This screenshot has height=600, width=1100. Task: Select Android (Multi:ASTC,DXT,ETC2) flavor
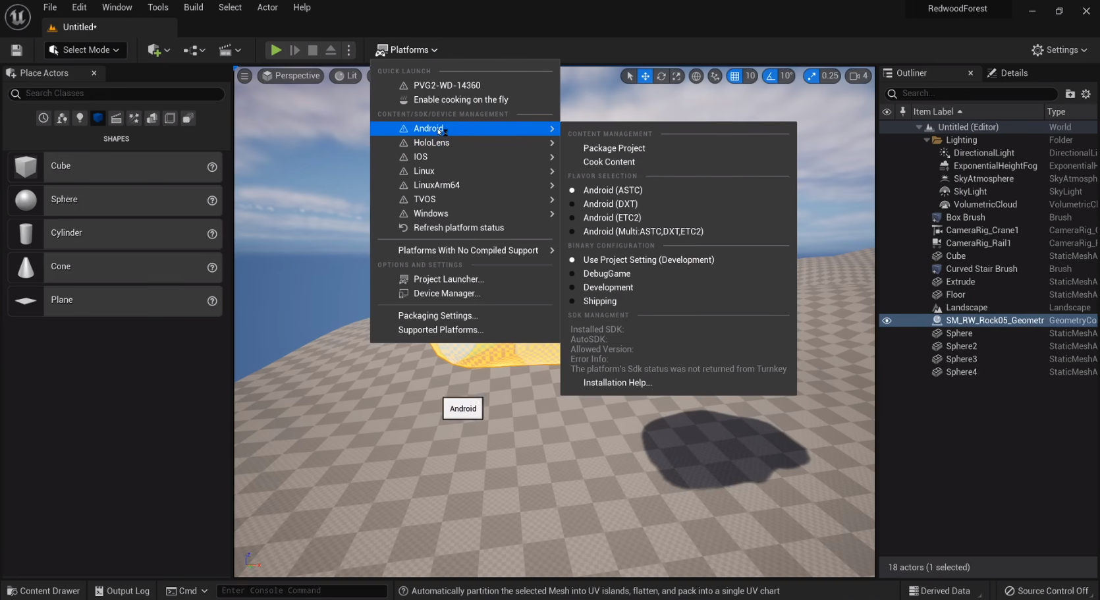click(643, 232)
